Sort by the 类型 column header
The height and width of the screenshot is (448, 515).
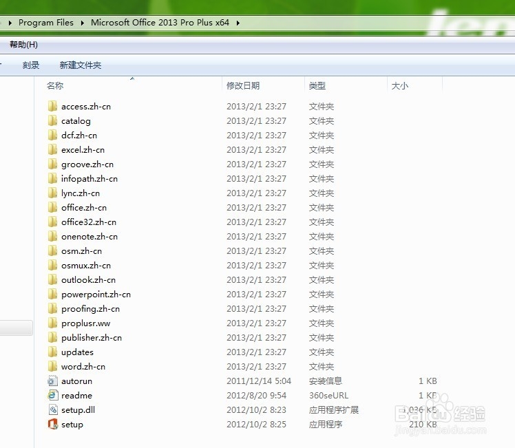[317, 85]
